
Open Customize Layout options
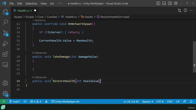click(x=175, y=3)
